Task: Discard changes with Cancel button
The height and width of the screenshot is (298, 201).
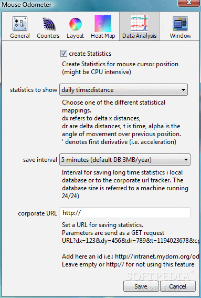Action: (x=178, y=286)
